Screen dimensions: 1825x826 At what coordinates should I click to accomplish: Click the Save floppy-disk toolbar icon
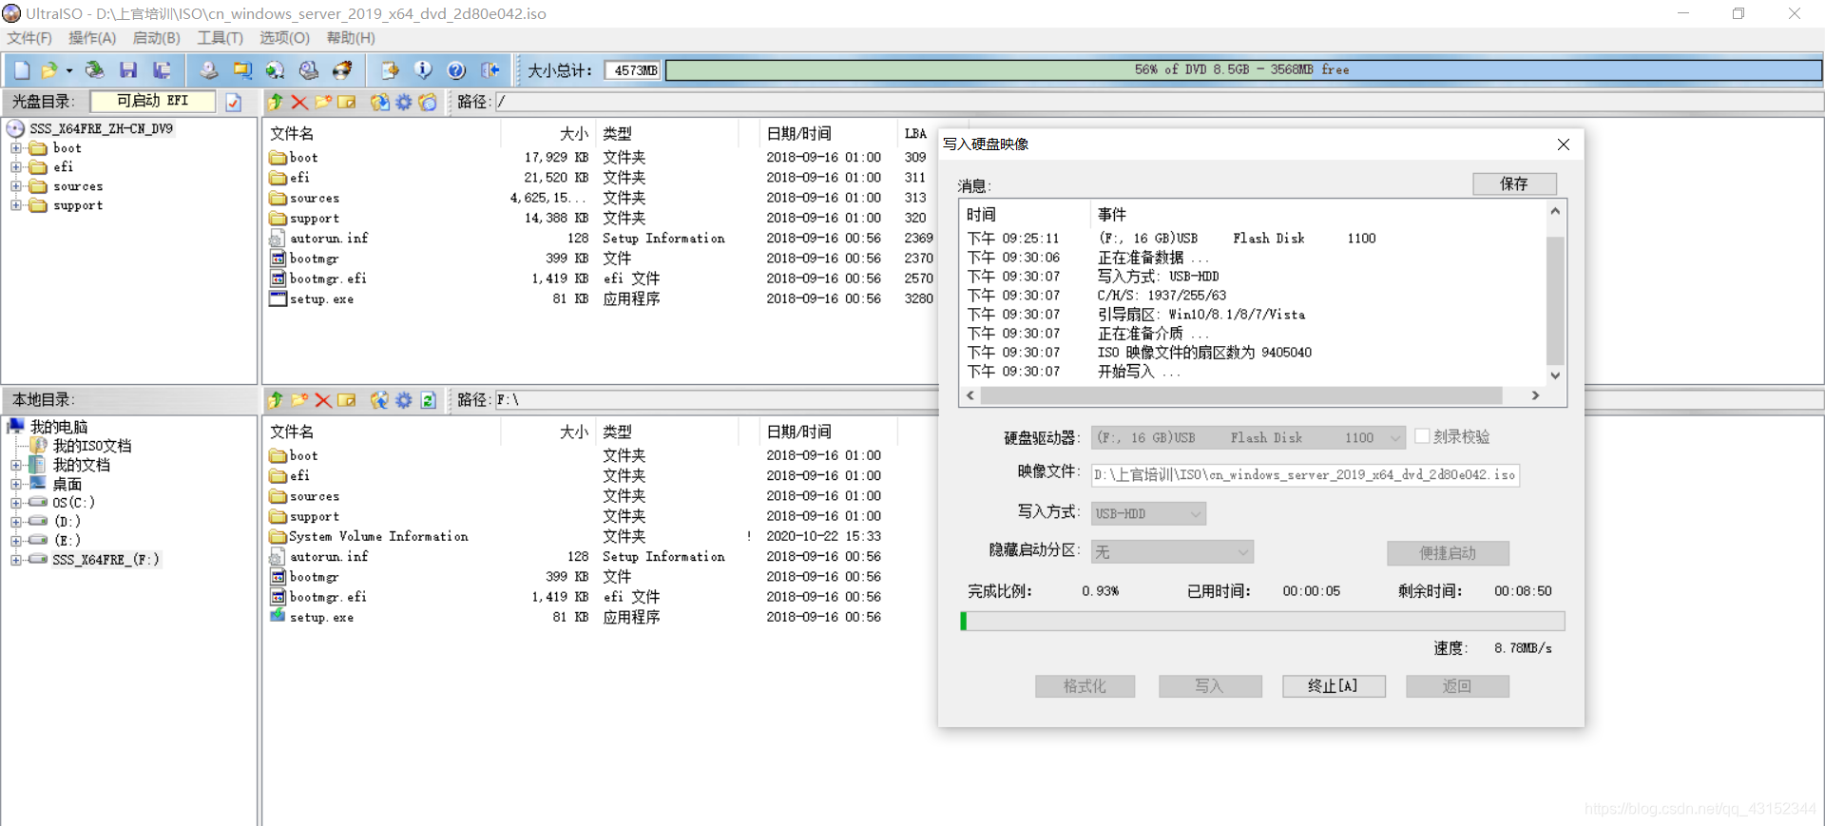click(128, 69)
